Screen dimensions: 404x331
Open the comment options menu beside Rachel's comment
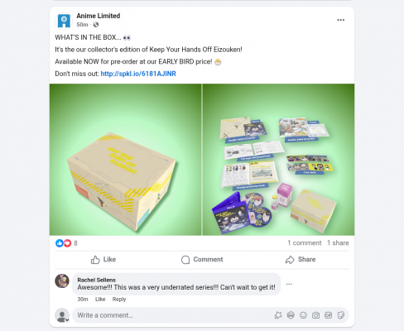point(289,284)
